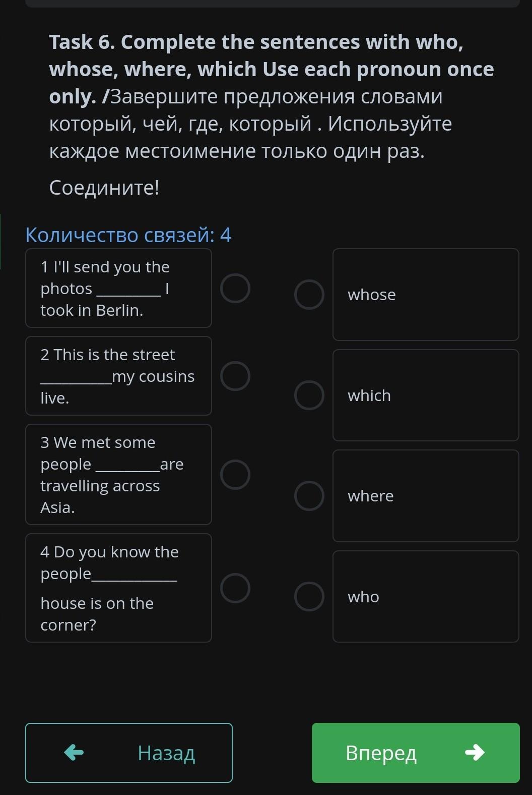Click the 'who' answer card
This screenshot has width=532, height=795.
pyautogui.click(x=426, y=596)
